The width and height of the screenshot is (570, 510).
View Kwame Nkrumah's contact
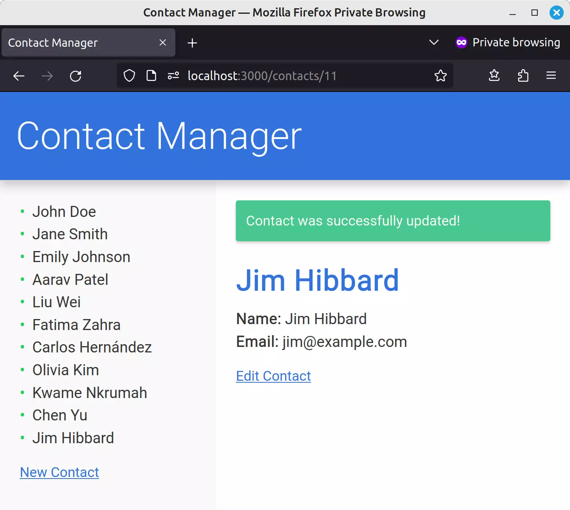point(90,393)
